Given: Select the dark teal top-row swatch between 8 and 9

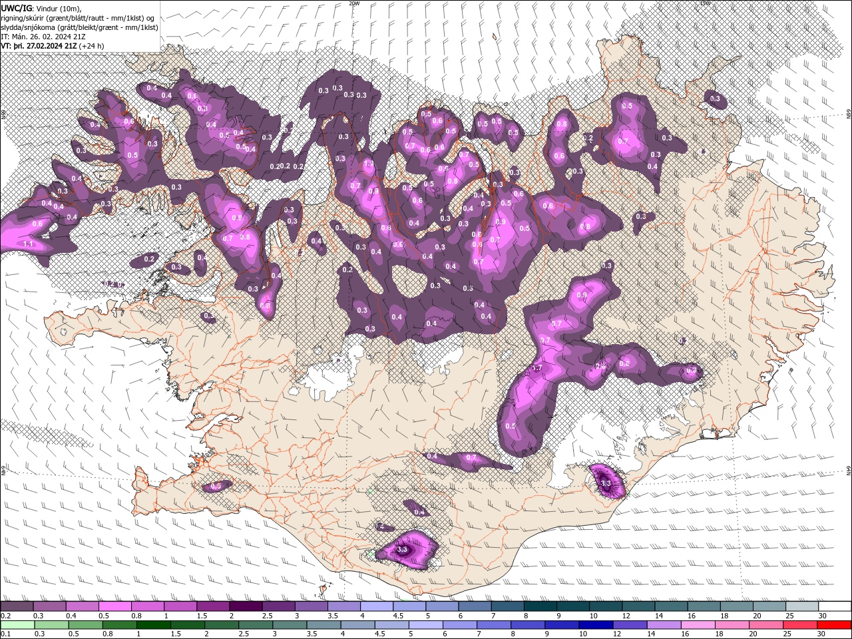Looking at the screenshot, I should coord(540,606).
